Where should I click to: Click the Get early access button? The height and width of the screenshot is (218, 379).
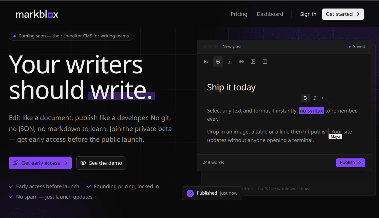click(40, 163)
